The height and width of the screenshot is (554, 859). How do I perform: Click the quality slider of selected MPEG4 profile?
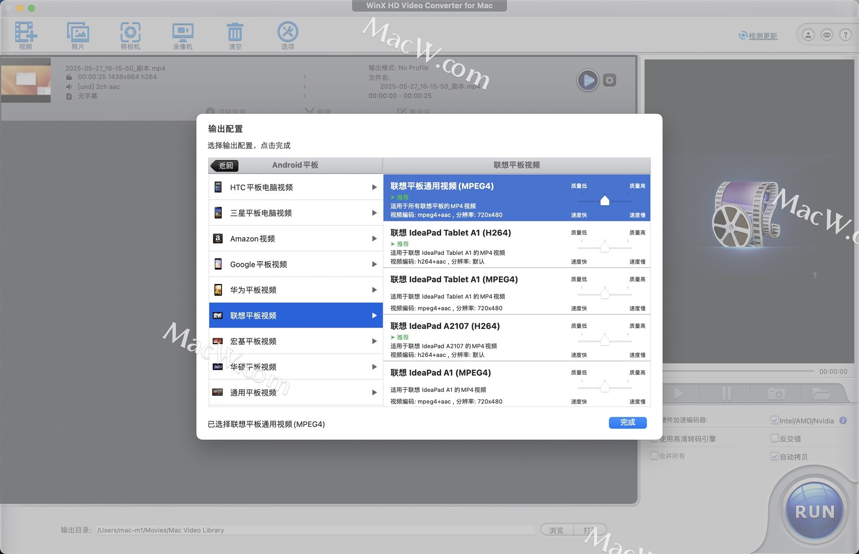[x=604, y=201]
